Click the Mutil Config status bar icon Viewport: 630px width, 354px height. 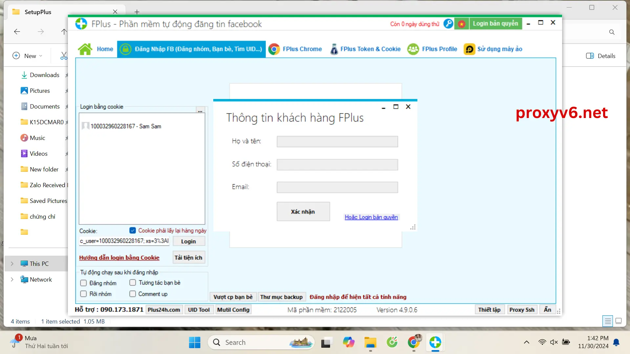coord(234,309)
